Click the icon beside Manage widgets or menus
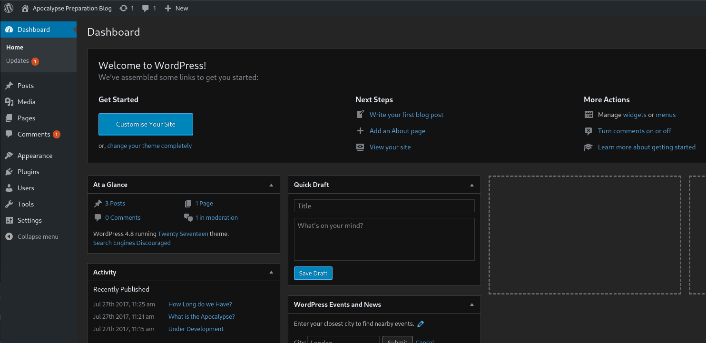The height and width of the screenshot is (343, 706). coord(588,115)
